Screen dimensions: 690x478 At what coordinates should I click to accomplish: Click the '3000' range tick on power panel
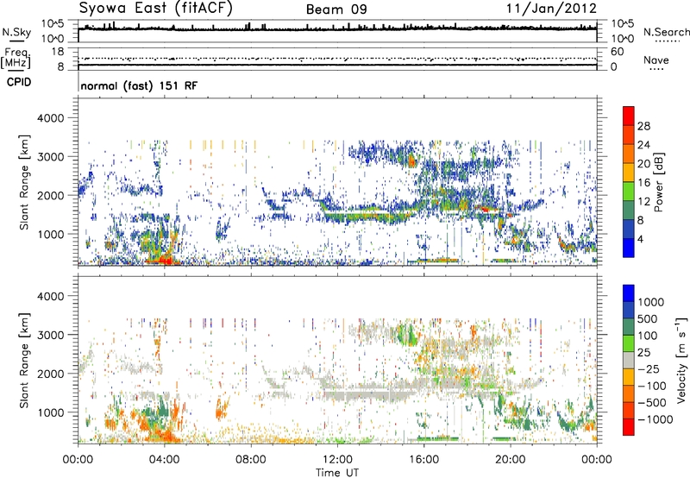(50, 157)
